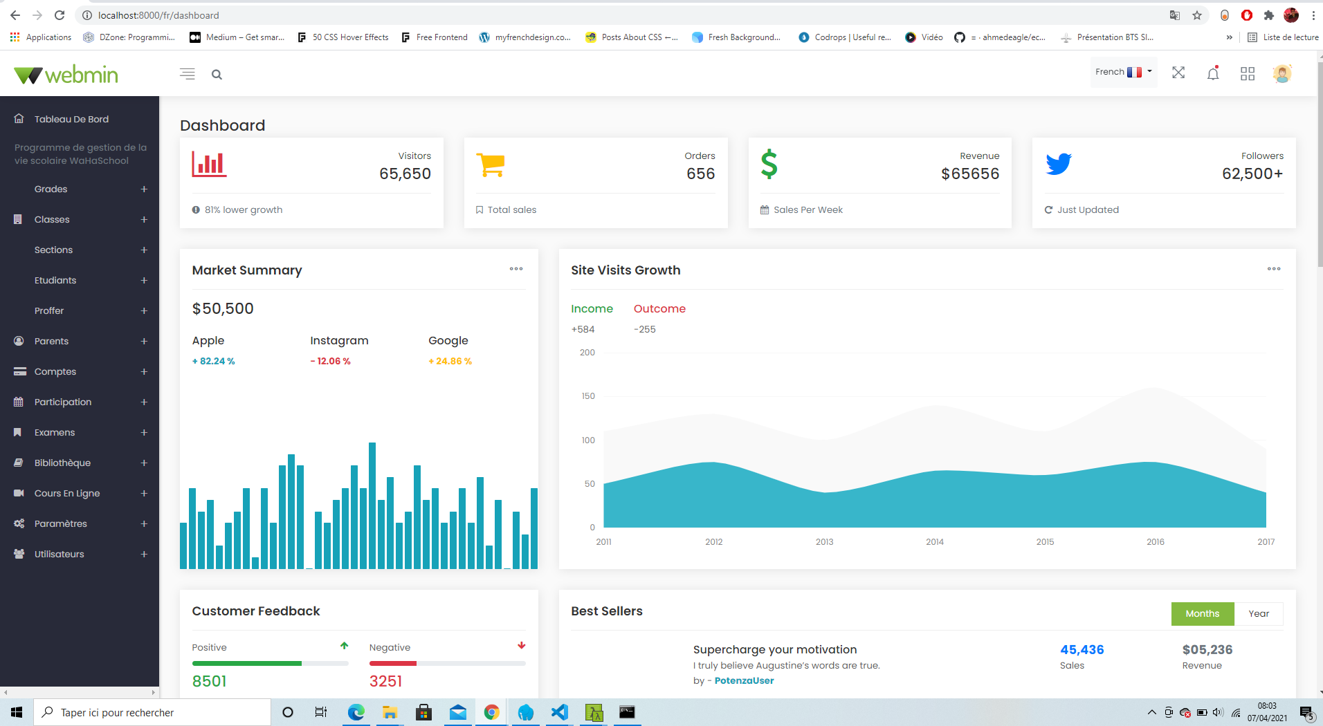1323x726 pixels.
Task: Expand the Participation sidebar menu
Action: 144,402
